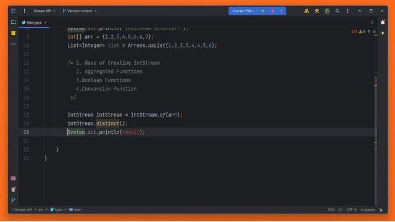Close the Main.java tab

coord(45,23)
